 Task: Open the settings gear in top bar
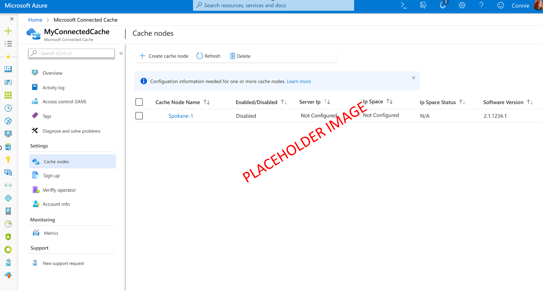click(462, 5)
